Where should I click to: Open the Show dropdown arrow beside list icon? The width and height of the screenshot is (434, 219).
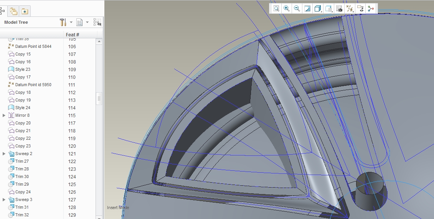click(87, 22)
